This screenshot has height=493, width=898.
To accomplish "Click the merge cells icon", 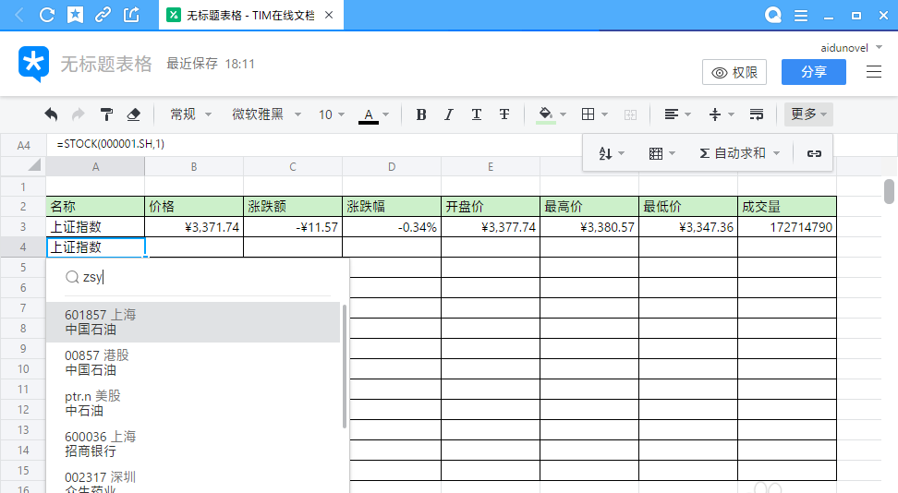I will pos(630,114).
